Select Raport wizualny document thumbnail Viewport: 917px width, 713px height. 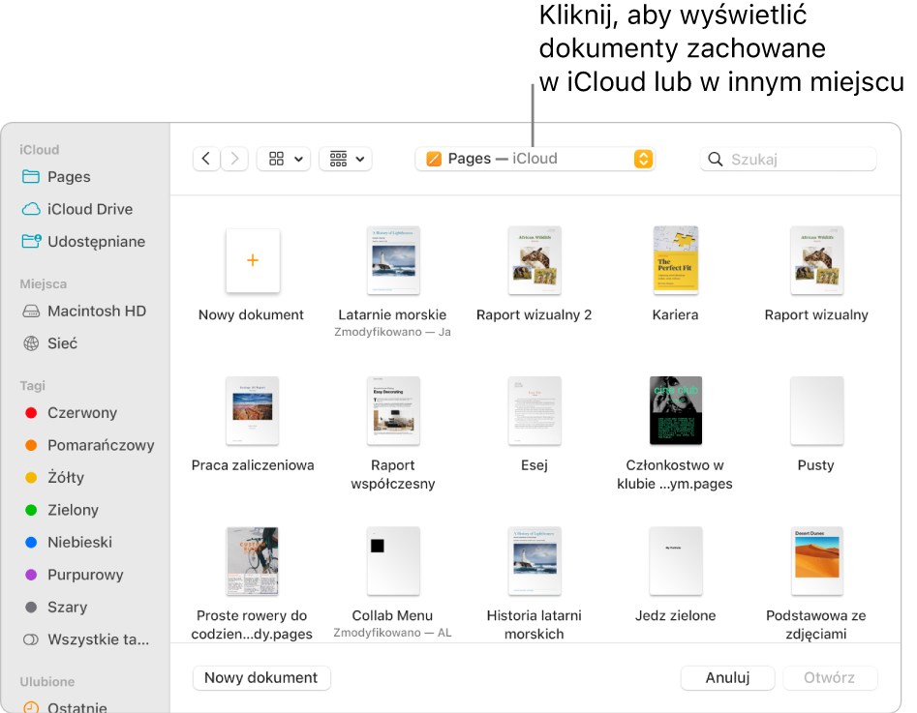(x=816, y=260)
